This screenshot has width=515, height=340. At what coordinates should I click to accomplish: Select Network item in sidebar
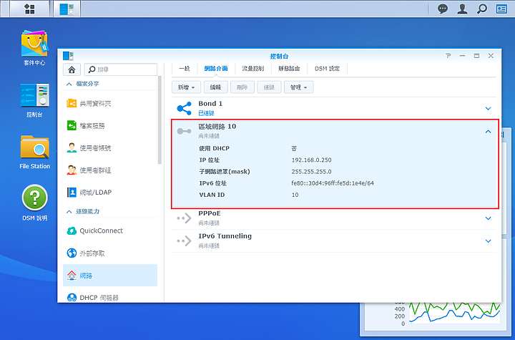click(110, 276)
